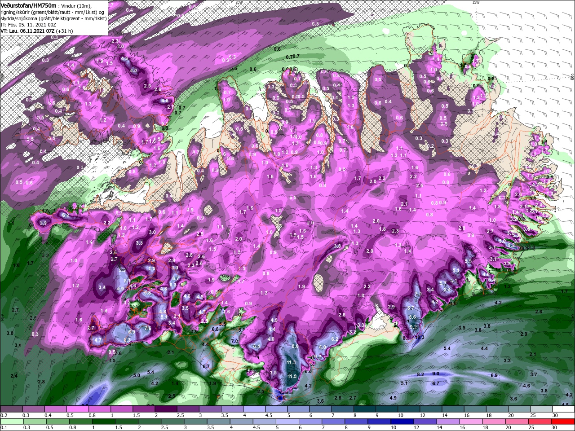Click the 'VT: Lau. 06.11.2021 07Z' valid time
The height and width of the screenshot is (431, 575).
point(27,31)
